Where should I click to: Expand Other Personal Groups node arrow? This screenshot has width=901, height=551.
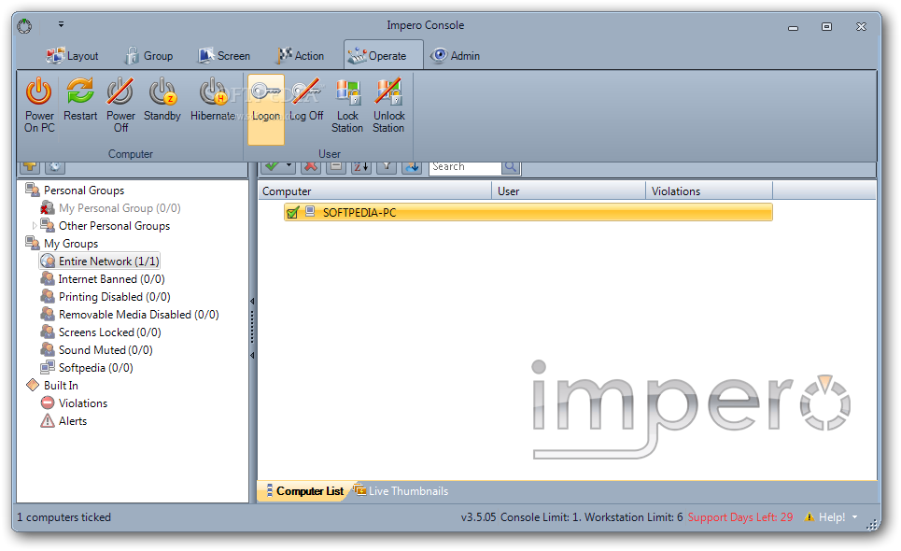click(34, 226)
